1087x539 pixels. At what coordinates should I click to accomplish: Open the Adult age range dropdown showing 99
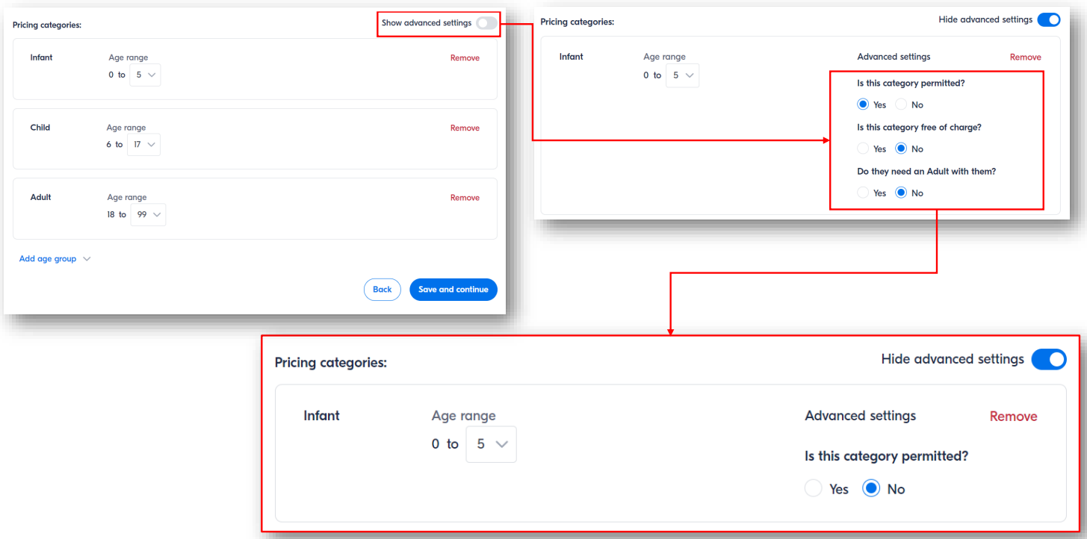[x=149, y=215]
